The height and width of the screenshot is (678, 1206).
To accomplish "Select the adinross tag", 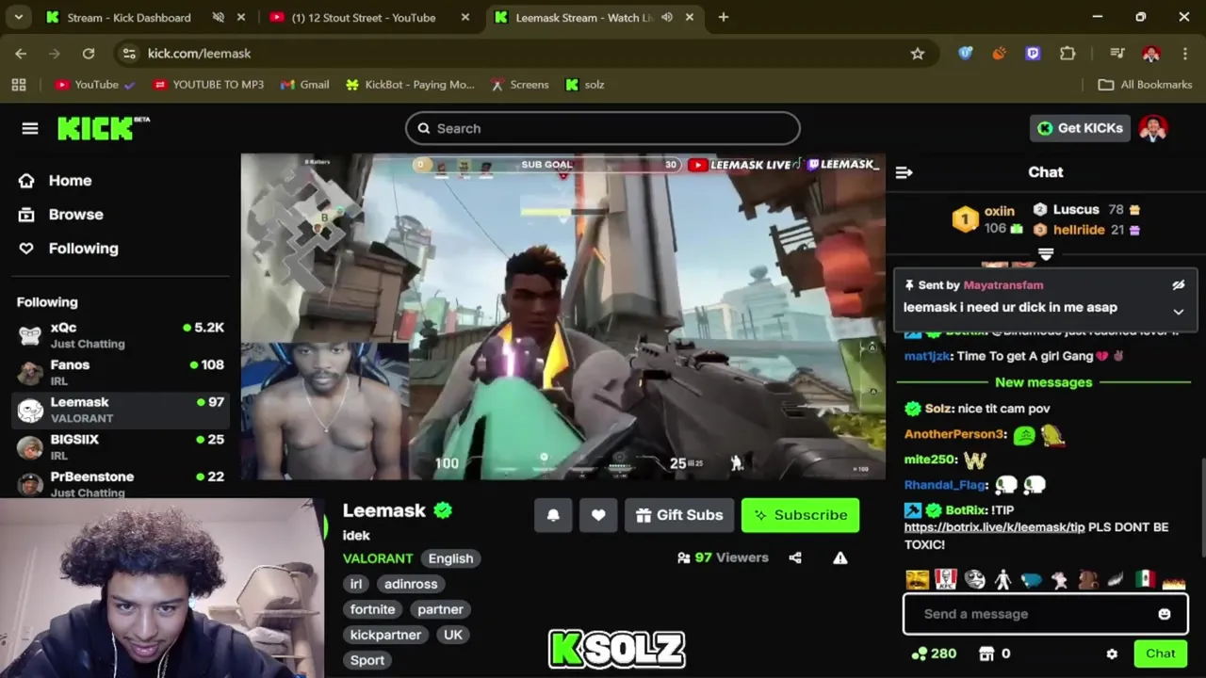I will pos(411,584).
